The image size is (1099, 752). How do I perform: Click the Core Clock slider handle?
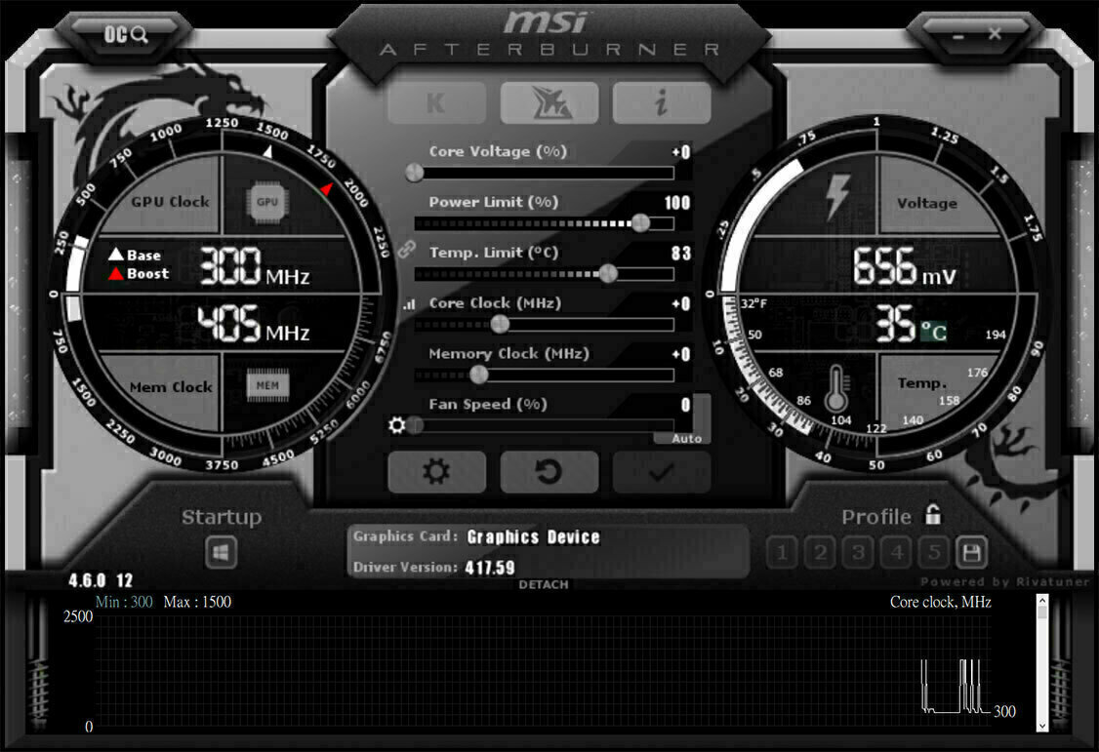coord(500,324)
